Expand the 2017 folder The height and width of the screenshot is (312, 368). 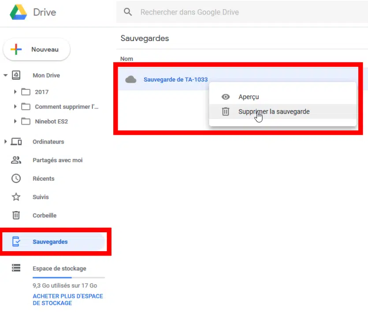[x=15, y=92]
